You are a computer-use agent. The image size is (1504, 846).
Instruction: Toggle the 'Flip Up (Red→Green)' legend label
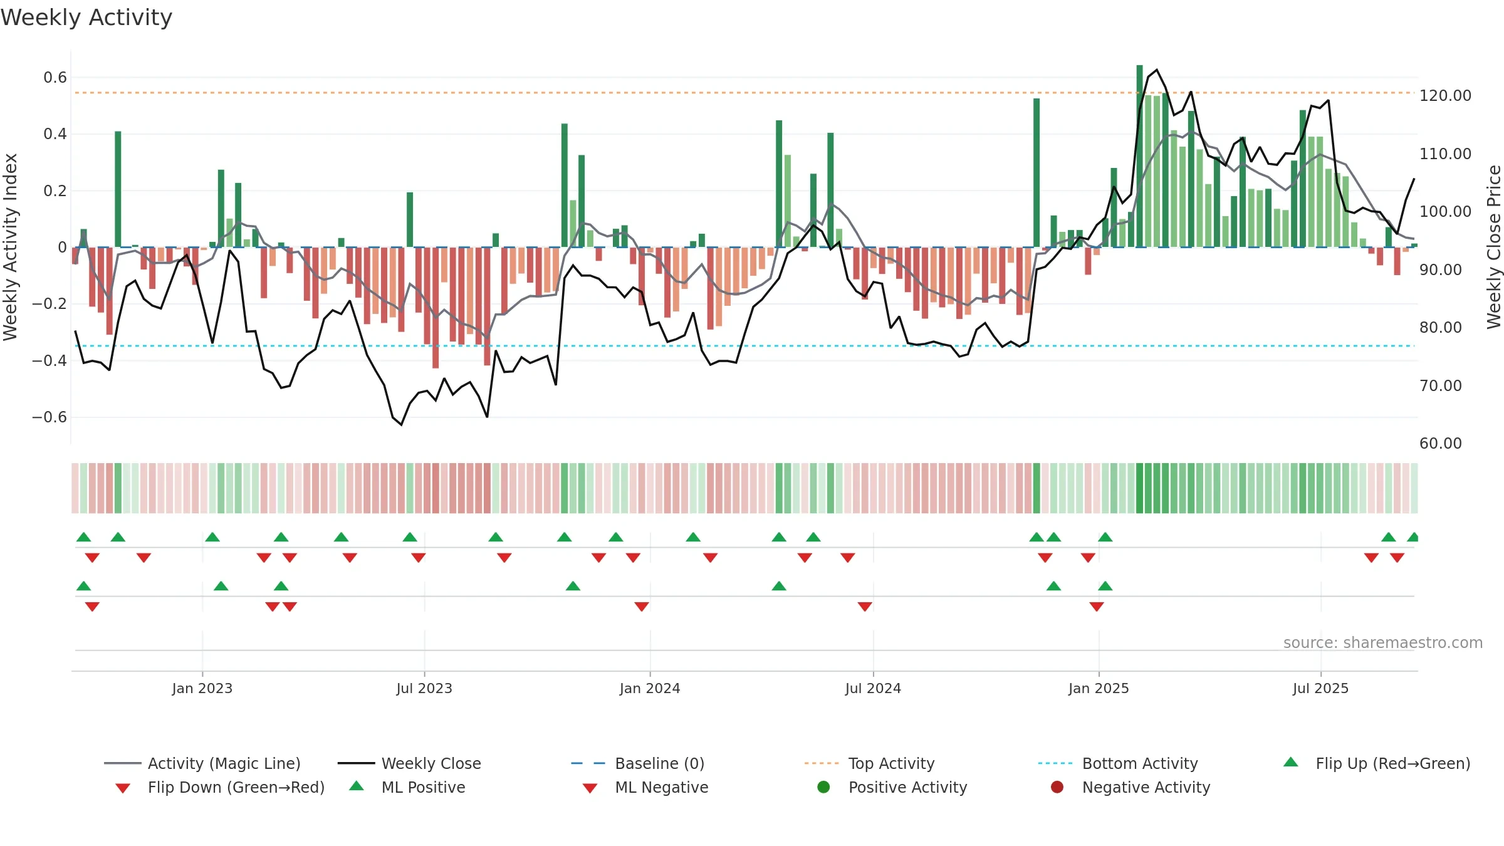(1393, 763)
